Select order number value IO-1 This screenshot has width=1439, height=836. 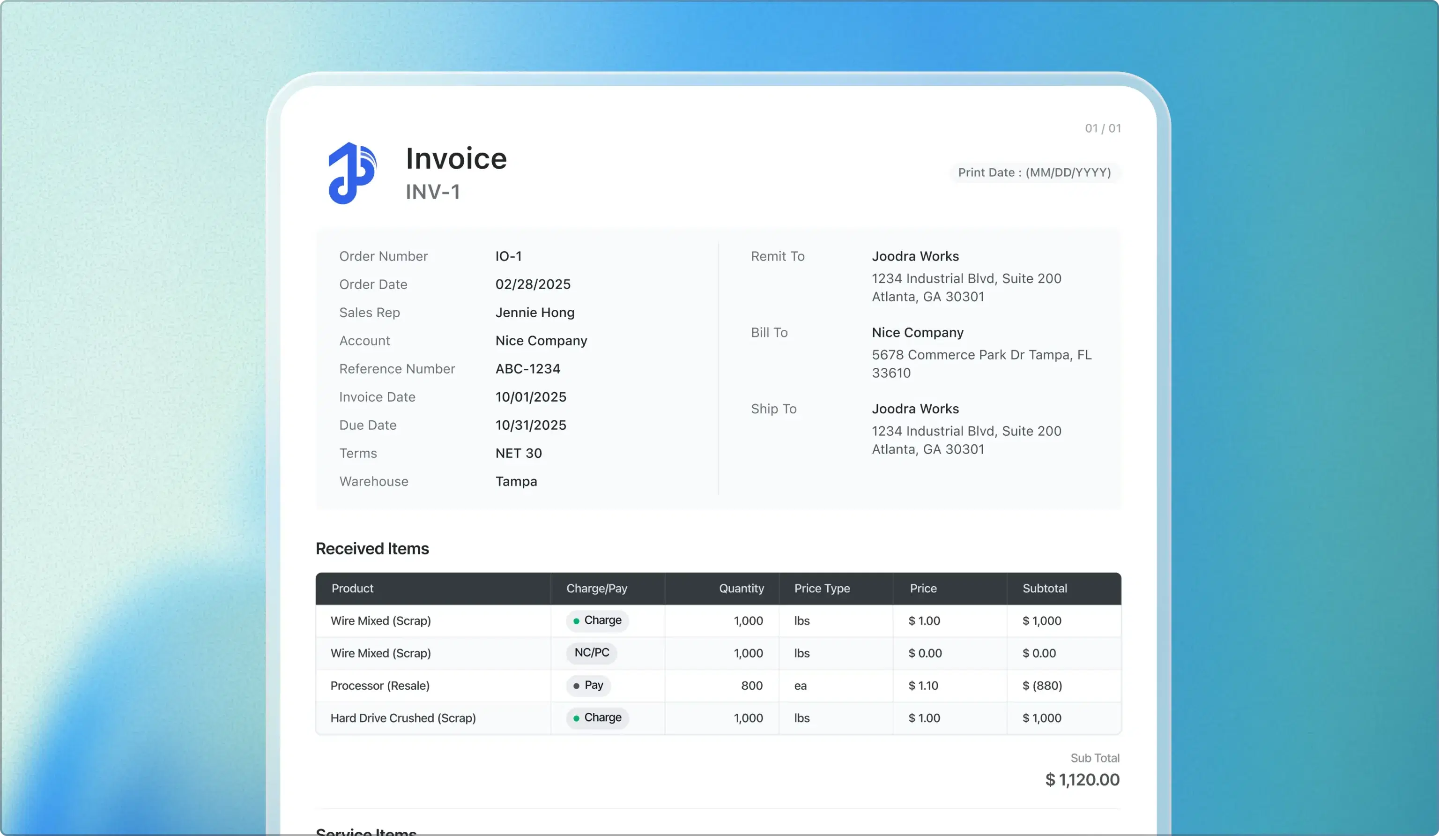(508, 256)
